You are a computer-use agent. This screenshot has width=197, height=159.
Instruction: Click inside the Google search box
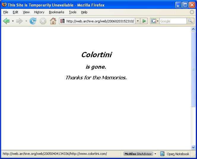[173, 21]
